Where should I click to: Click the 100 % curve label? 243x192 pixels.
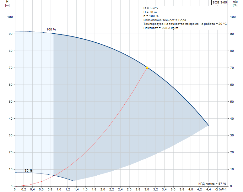[51, 30]
